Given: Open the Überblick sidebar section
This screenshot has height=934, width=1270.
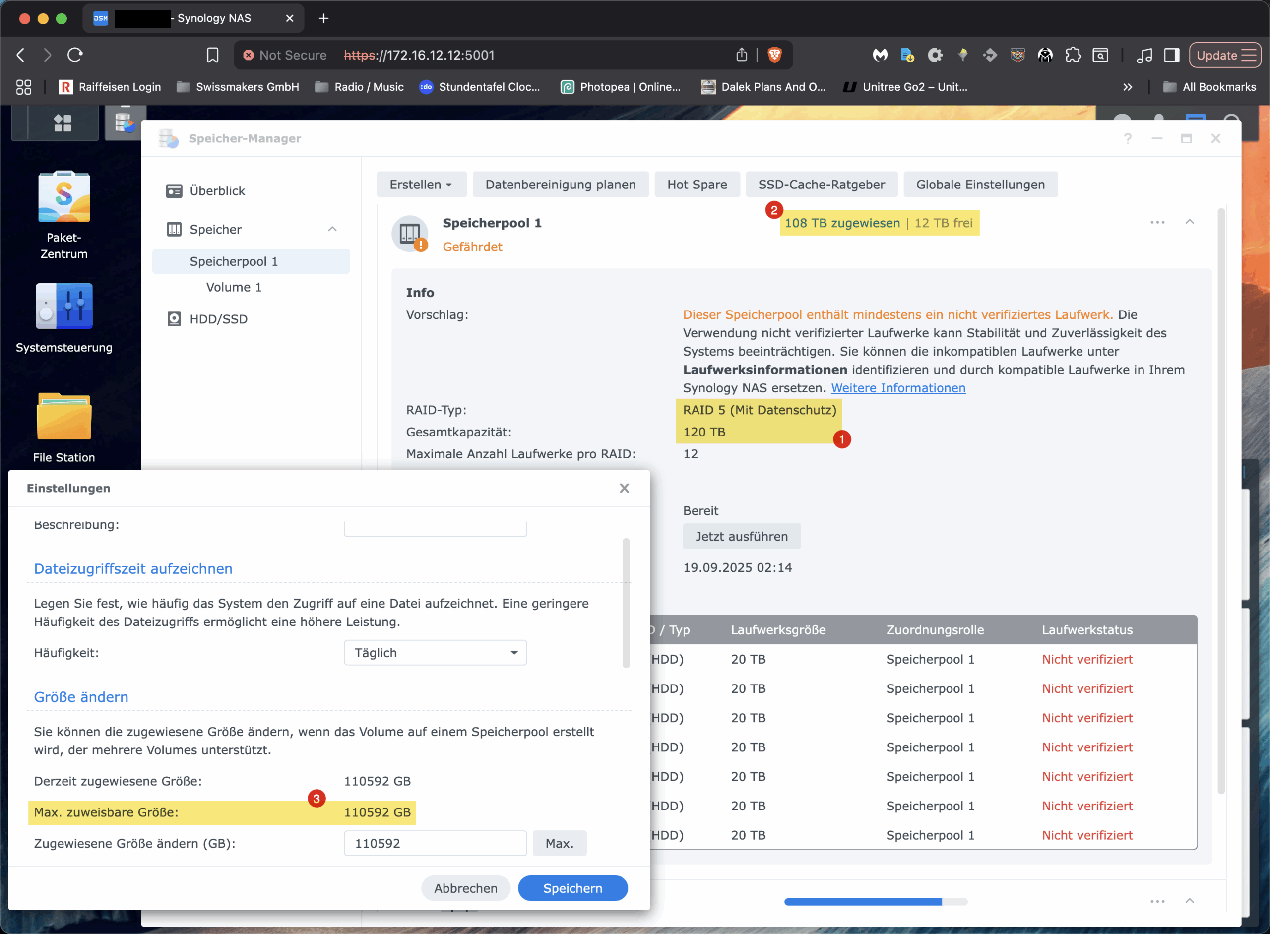Looking at the screenshot, I should (217, 191).
